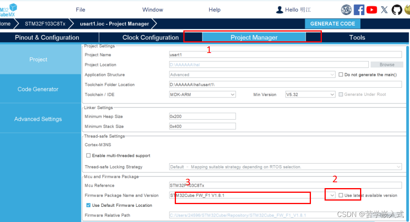
Task: Switch to Clock Configuration tab
Action: click(151, 37)
